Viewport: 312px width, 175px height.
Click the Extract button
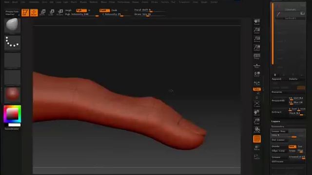pos(276,112)
